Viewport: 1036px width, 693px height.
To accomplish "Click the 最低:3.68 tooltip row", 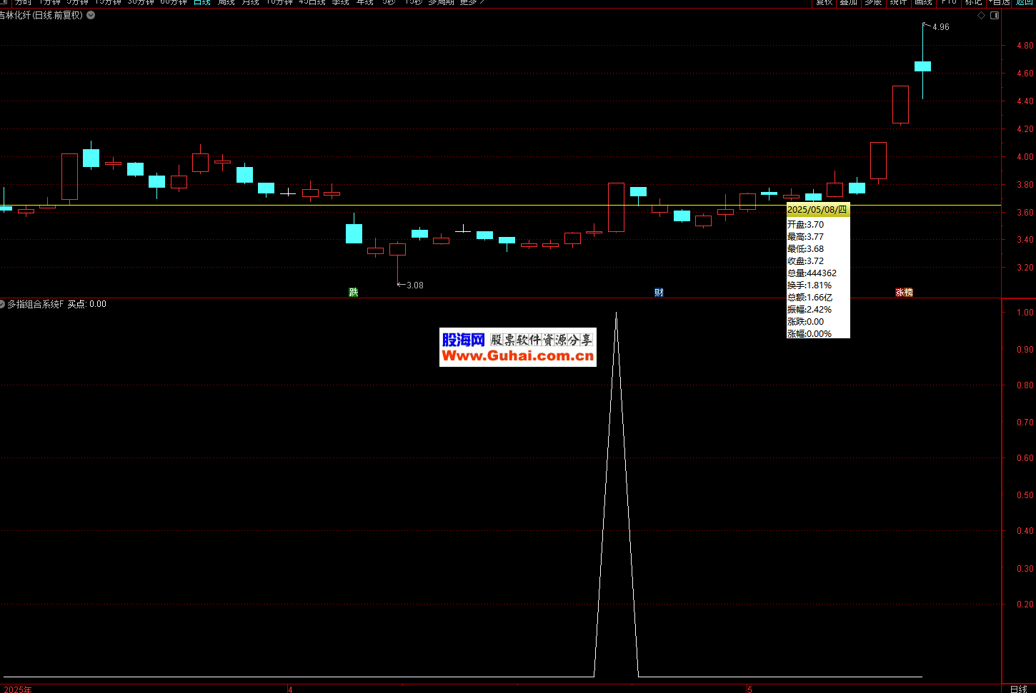I will tap(805, 248).
